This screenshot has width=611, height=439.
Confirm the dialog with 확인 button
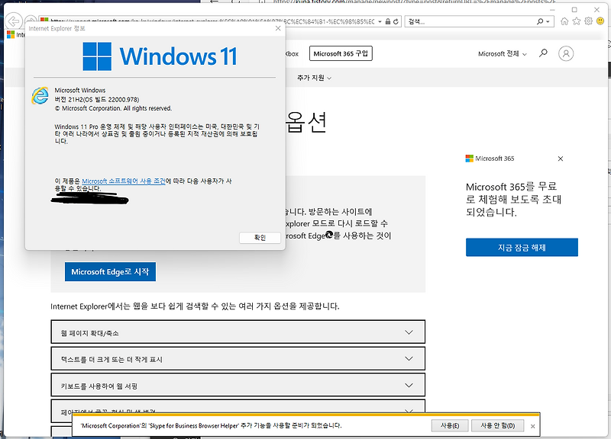pos(260,237)
